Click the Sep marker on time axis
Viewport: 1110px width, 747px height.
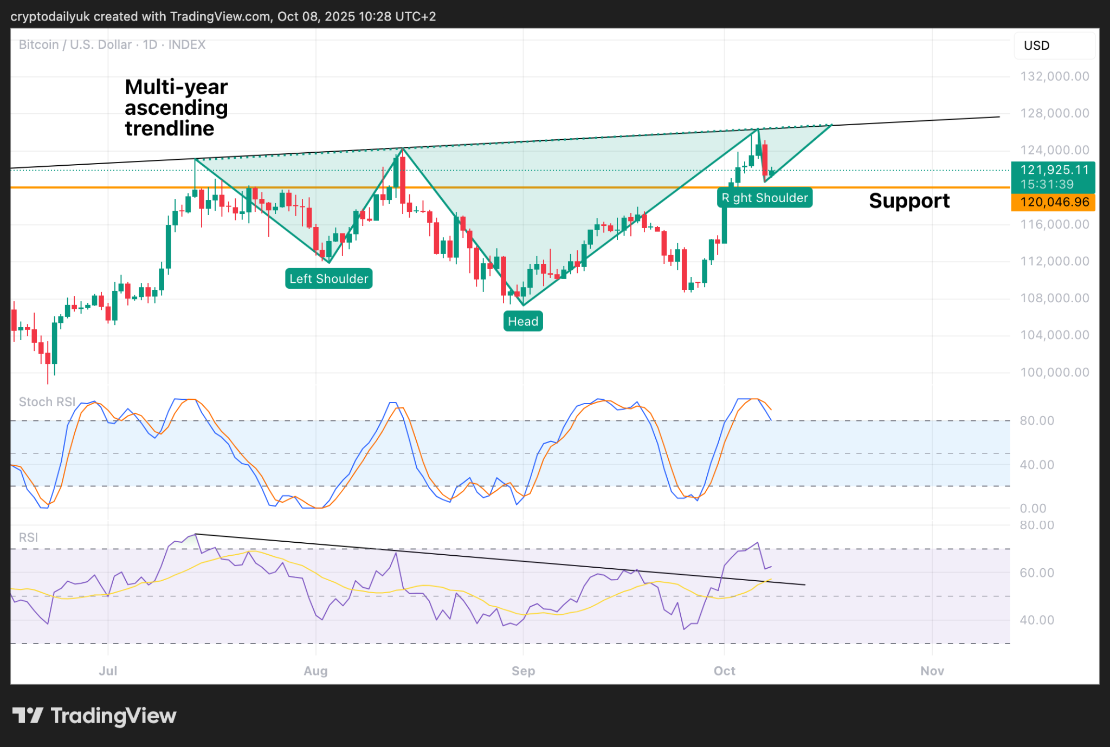point(523,671)
